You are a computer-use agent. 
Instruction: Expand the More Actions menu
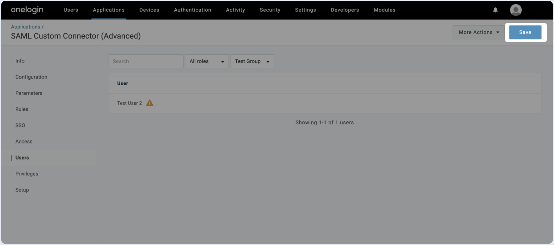[479, 32]
